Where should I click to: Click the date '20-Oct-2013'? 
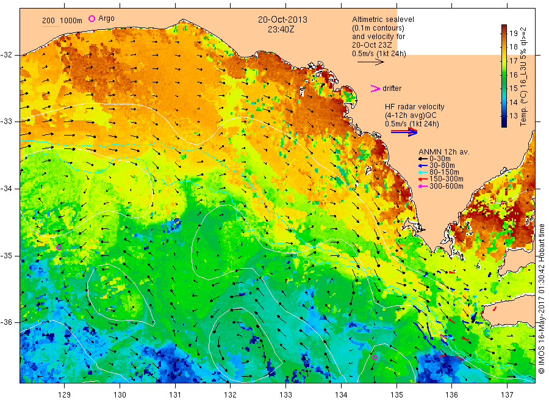click(x=282, y=20)
